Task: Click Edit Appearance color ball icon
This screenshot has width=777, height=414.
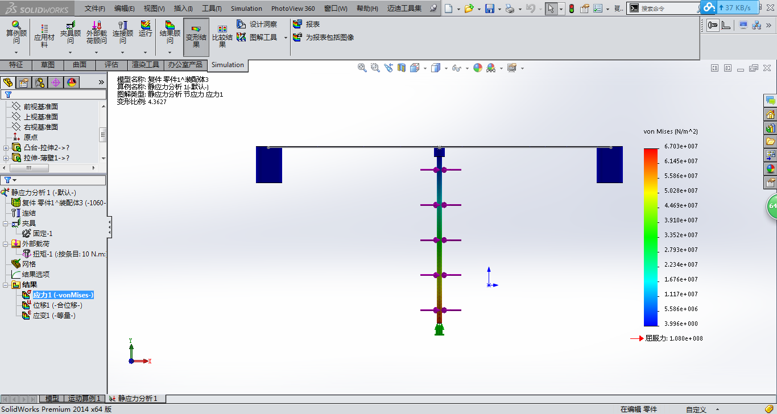Action: (477, 68)
